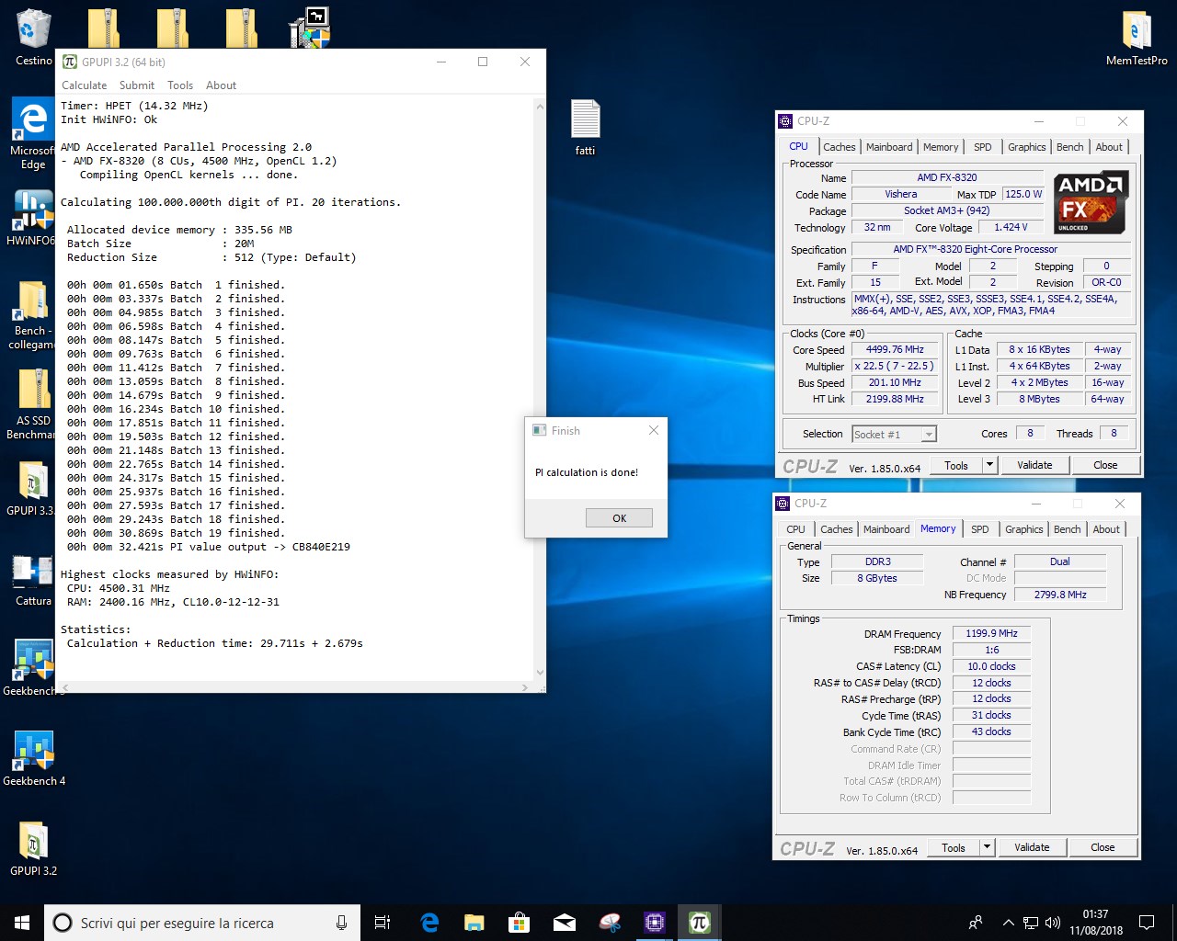
Task: Open Microsoft Store from the taskbar
Action: pos(520,923)
